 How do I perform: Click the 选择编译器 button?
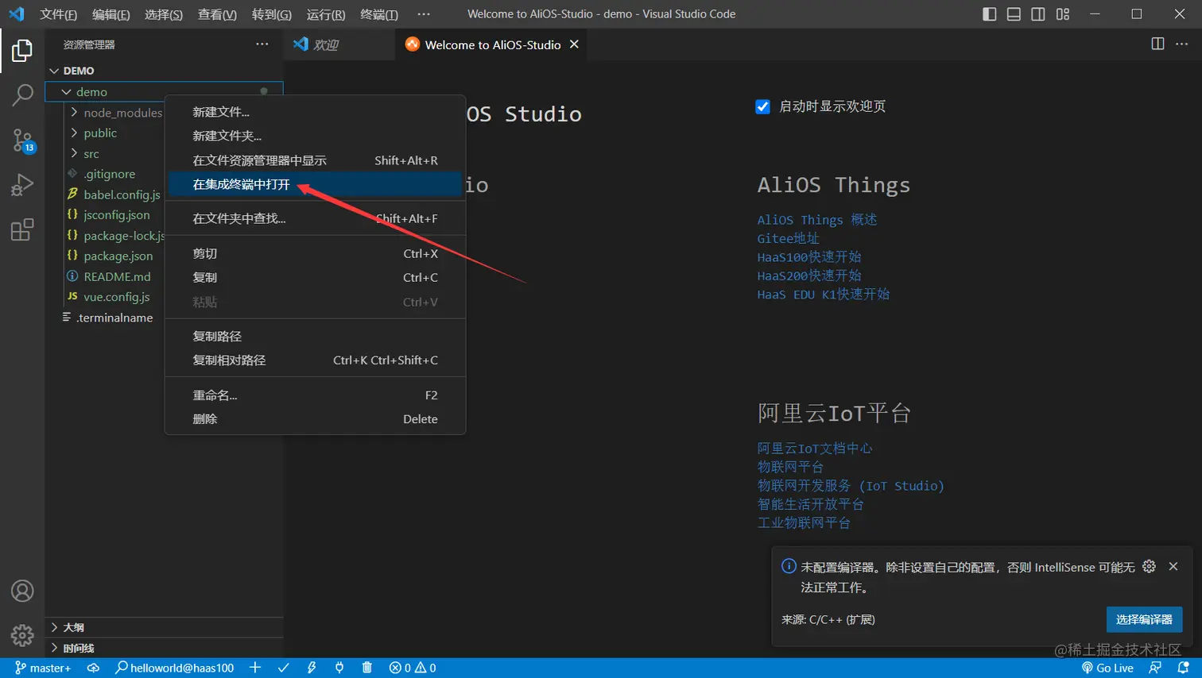click(x=1144, y=619)
